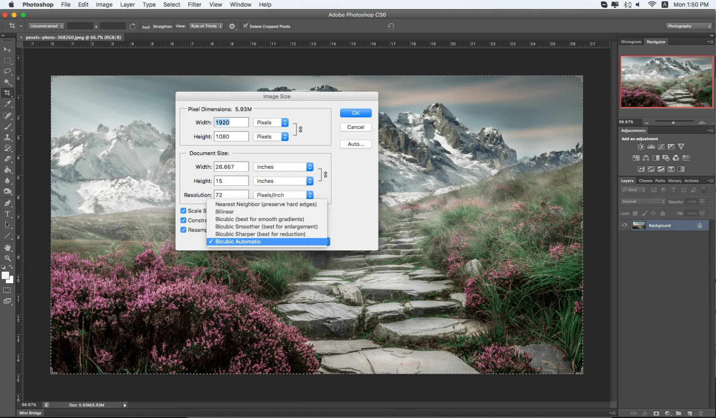
Task: Click the crop overlay settings gear icon
Action: (232, 26)
